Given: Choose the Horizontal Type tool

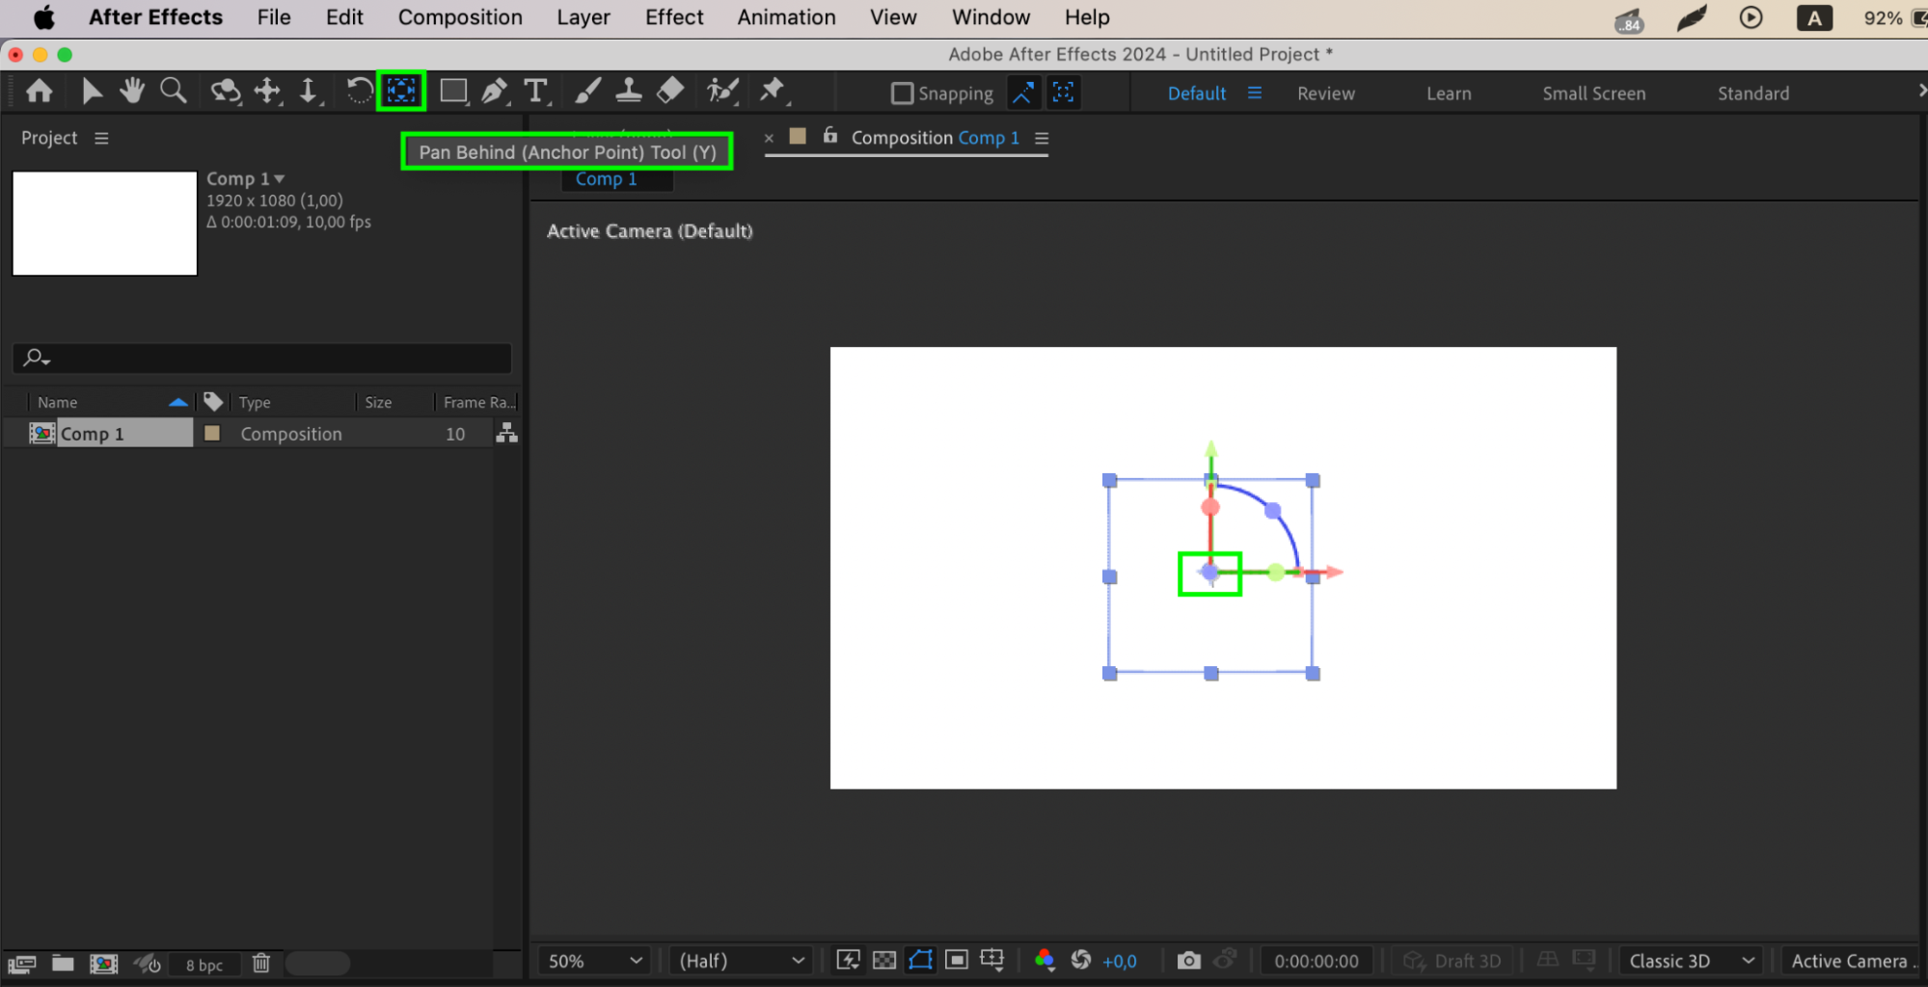Looking at the screenshot, I should 535,92.
